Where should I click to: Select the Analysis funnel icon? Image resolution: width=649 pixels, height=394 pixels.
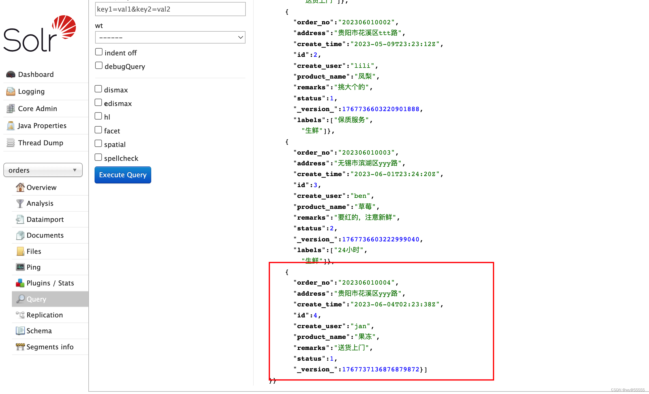point(20,203)
